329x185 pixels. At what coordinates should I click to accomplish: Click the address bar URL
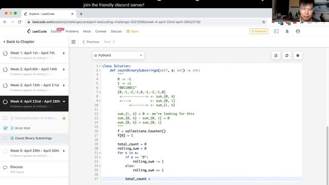[x=117, y=22]
